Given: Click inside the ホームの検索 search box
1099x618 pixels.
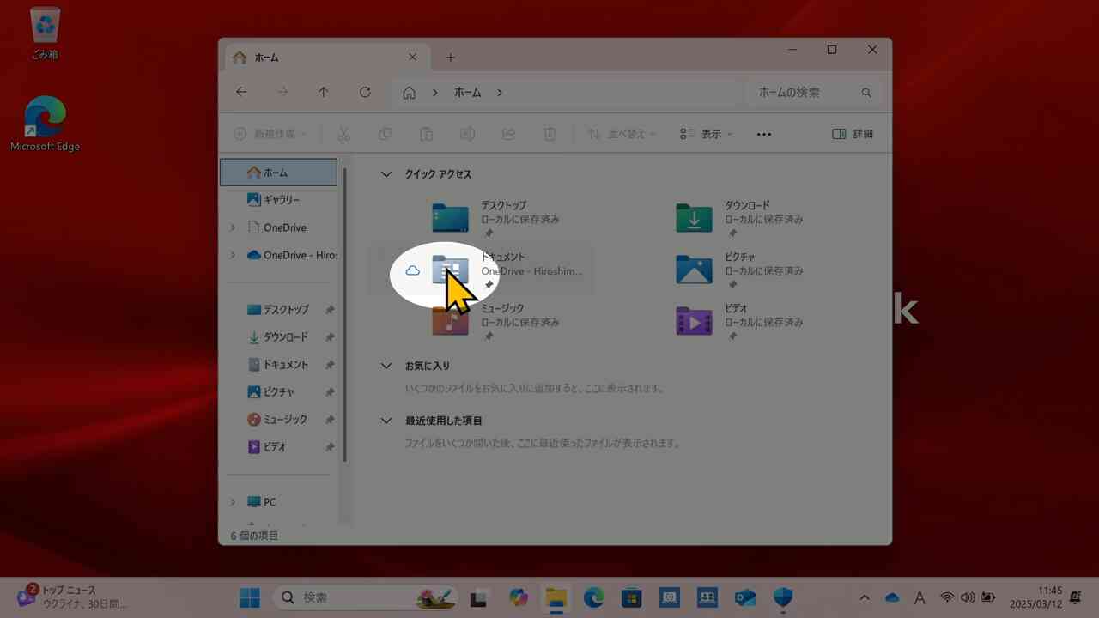Looking at the screenshot, I should pos(788,92).
